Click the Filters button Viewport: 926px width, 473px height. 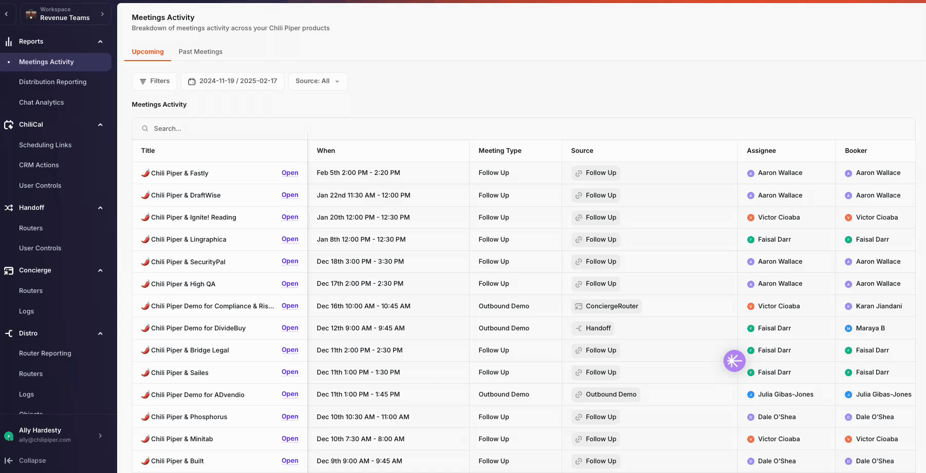tap(154, 82)
